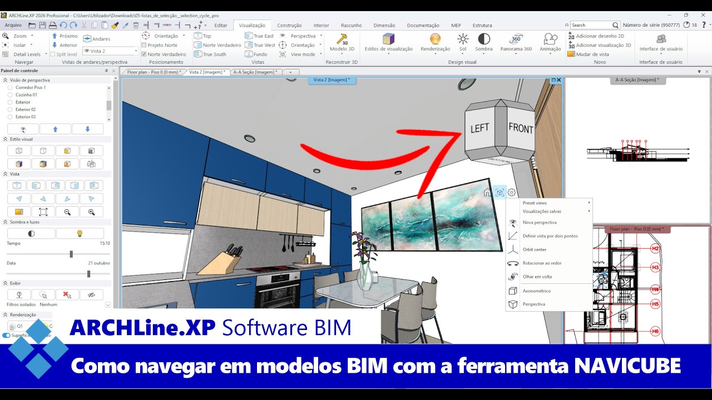Expand the Preset views submenu
The height and width of the screenshot is (400, 712).
point(549,203)
